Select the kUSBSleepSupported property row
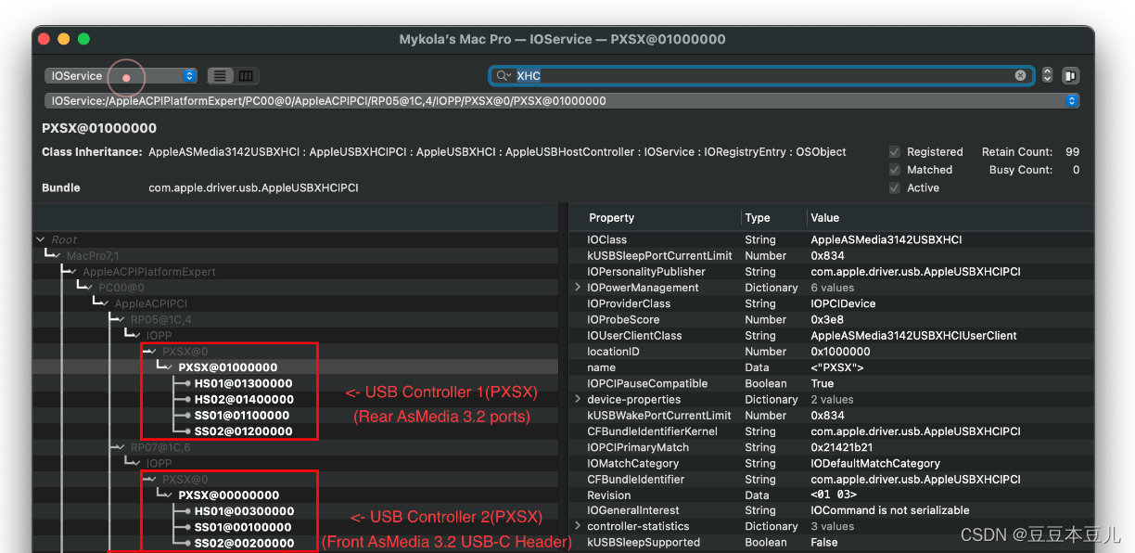 (x=832, y=542)
